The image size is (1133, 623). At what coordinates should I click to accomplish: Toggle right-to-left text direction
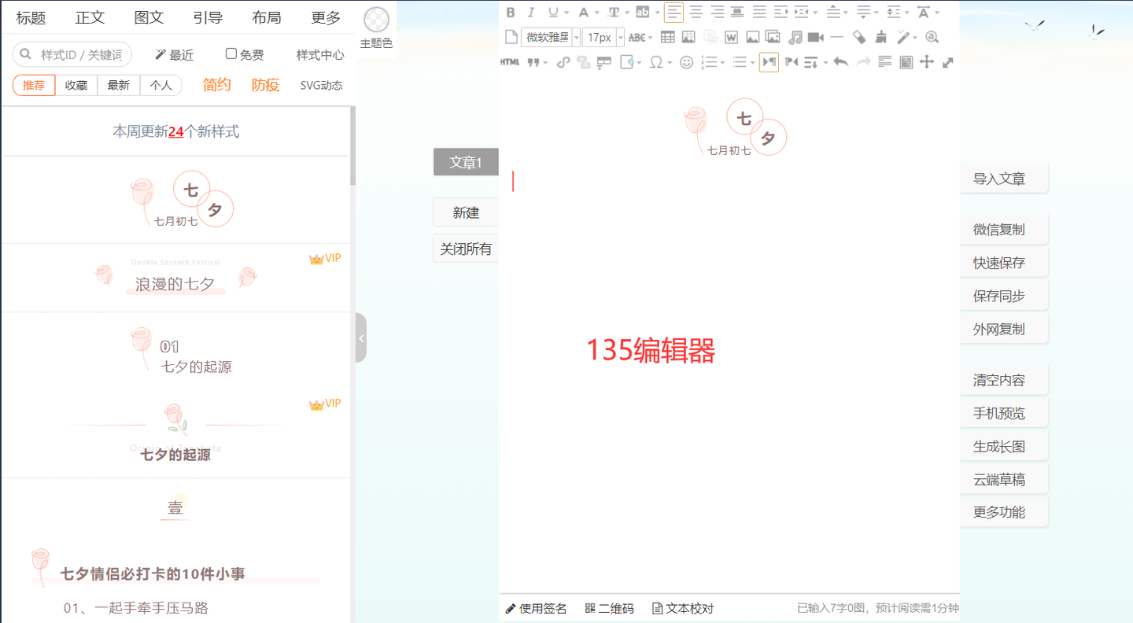[791, 62]
